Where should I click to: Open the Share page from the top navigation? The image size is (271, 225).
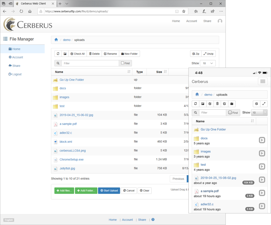pos(207,21)
